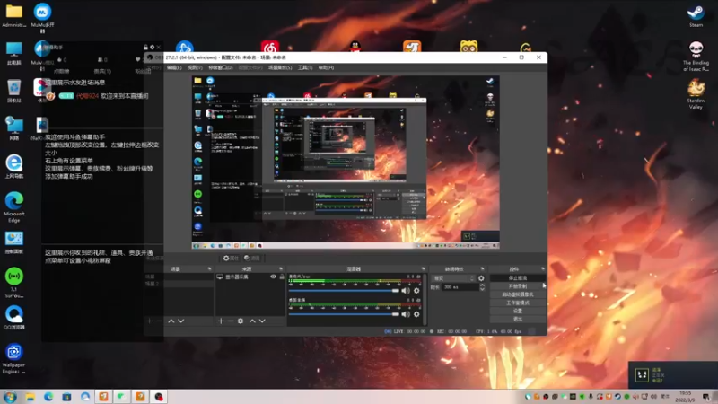The image size is (718, 404).
Task: Pop out the Sources dock panel
Action: (x=281, y=268)
